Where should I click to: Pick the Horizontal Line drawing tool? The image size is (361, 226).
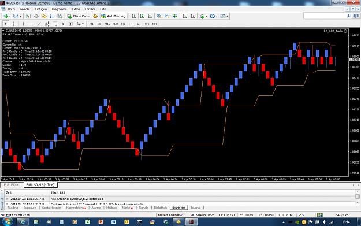(31, 24)
